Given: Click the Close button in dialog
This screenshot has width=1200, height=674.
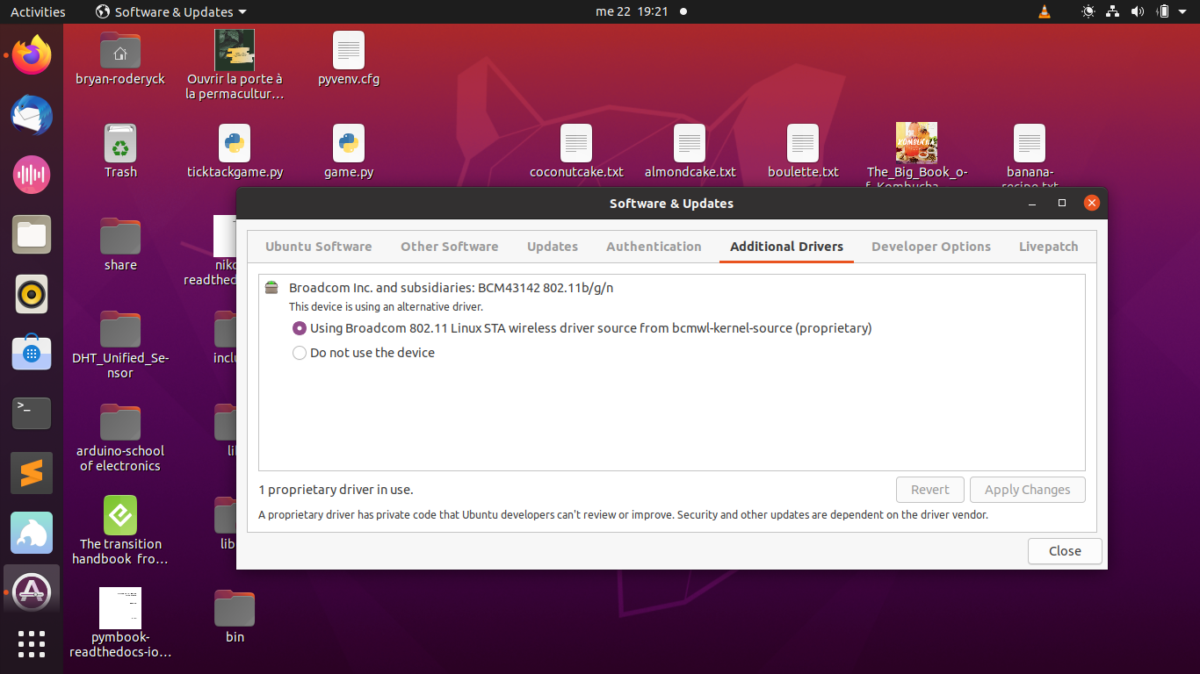Looking at the screenshot, I should point(1065,551).
